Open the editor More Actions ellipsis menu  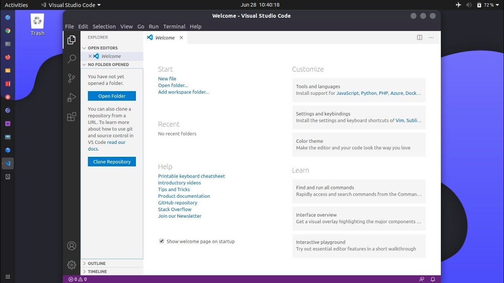431,38
